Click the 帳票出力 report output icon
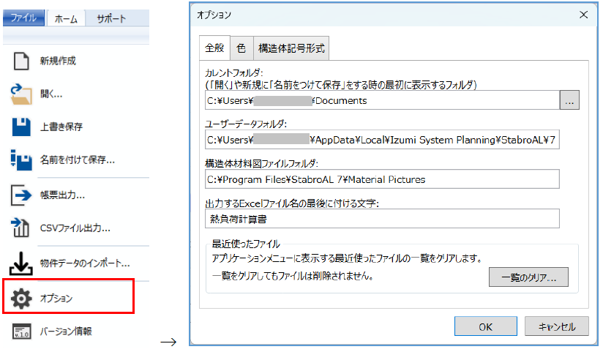Image resolution: width=603 pixels, height=352 pixels. pyautogui.click(x=22, y=195)
